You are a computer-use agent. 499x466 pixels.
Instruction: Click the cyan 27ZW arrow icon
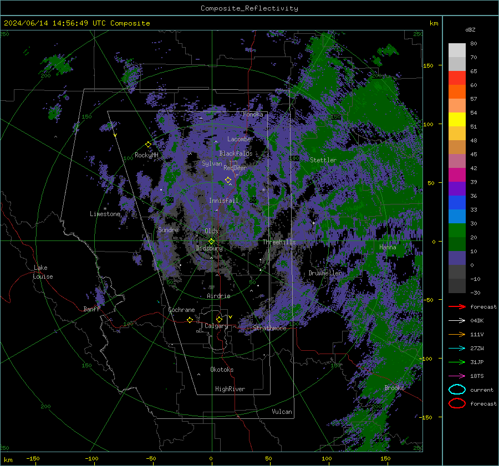tap(457, 349)
